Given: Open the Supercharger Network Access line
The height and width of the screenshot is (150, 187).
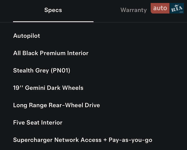Looking at the screenshot, I should (x=57, y=140).
